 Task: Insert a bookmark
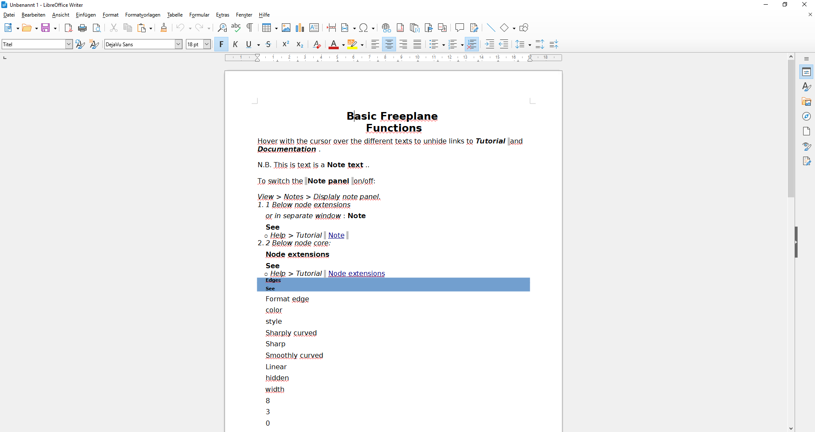click(429, 28)
